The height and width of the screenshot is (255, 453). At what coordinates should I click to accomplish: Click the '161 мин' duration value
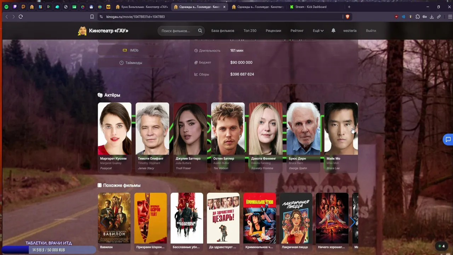(x=237, y=51)
